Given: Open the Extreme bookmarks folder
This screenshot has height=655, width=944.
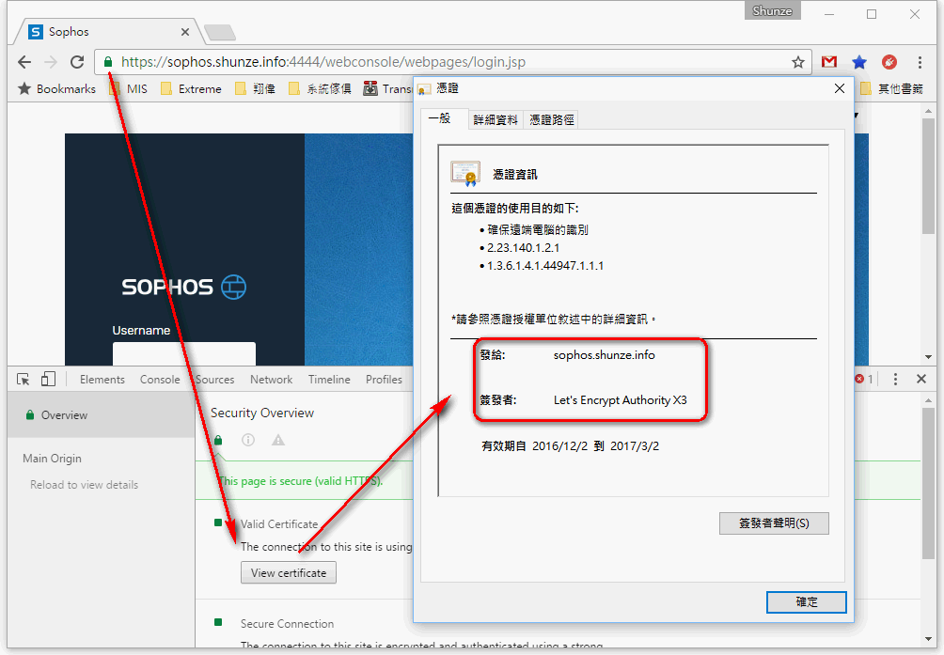Looking at the screenshot, I should click(192, 89).
